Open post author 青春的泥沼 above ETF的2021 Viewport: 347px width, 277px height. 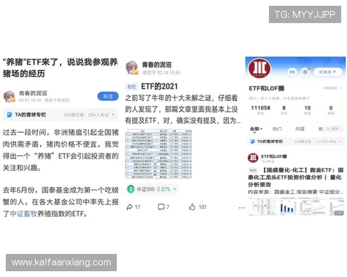pos(157,65)
